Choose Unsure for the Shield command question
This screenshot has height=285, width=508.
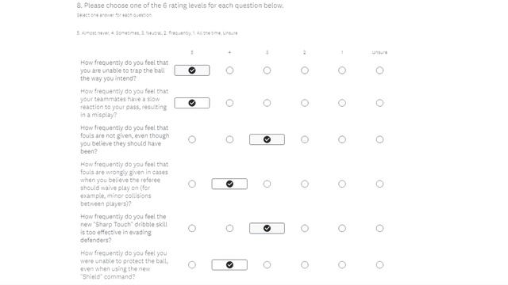tap(379, 265)
